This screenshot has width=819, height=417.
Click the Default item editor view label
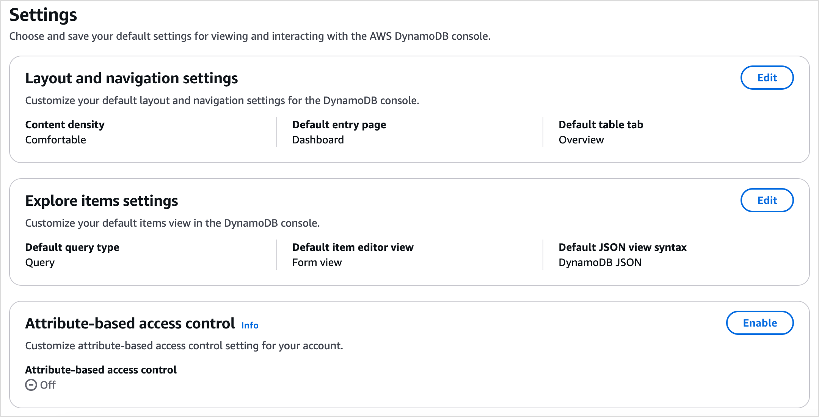pos(353,247)
